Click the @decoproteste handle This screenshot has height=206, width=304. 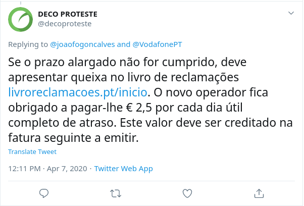65,24
